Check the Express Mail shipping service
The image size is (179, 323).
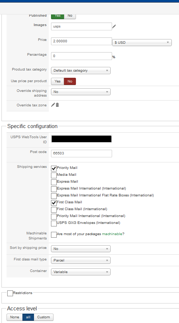click(x=54, y=182)
